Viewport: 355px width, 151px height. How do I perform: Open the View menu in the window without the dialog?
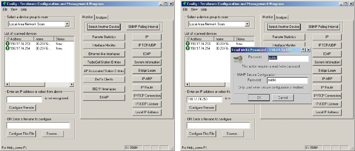[14, 9]
